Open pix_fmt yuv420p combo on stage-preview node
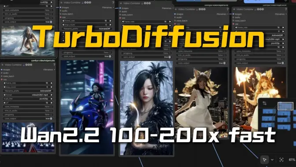 [28, 99]
